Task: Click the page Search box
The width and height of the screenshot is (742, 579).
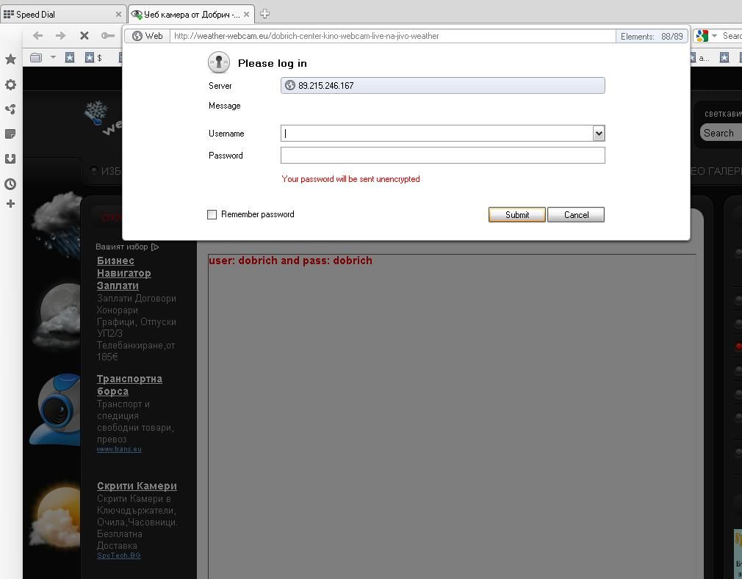Action: click(x=721, y=134)
